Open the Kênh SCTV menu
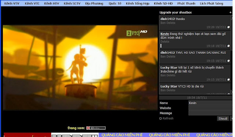The height and width of the screenshot is (137, 235). coord(72,3)
